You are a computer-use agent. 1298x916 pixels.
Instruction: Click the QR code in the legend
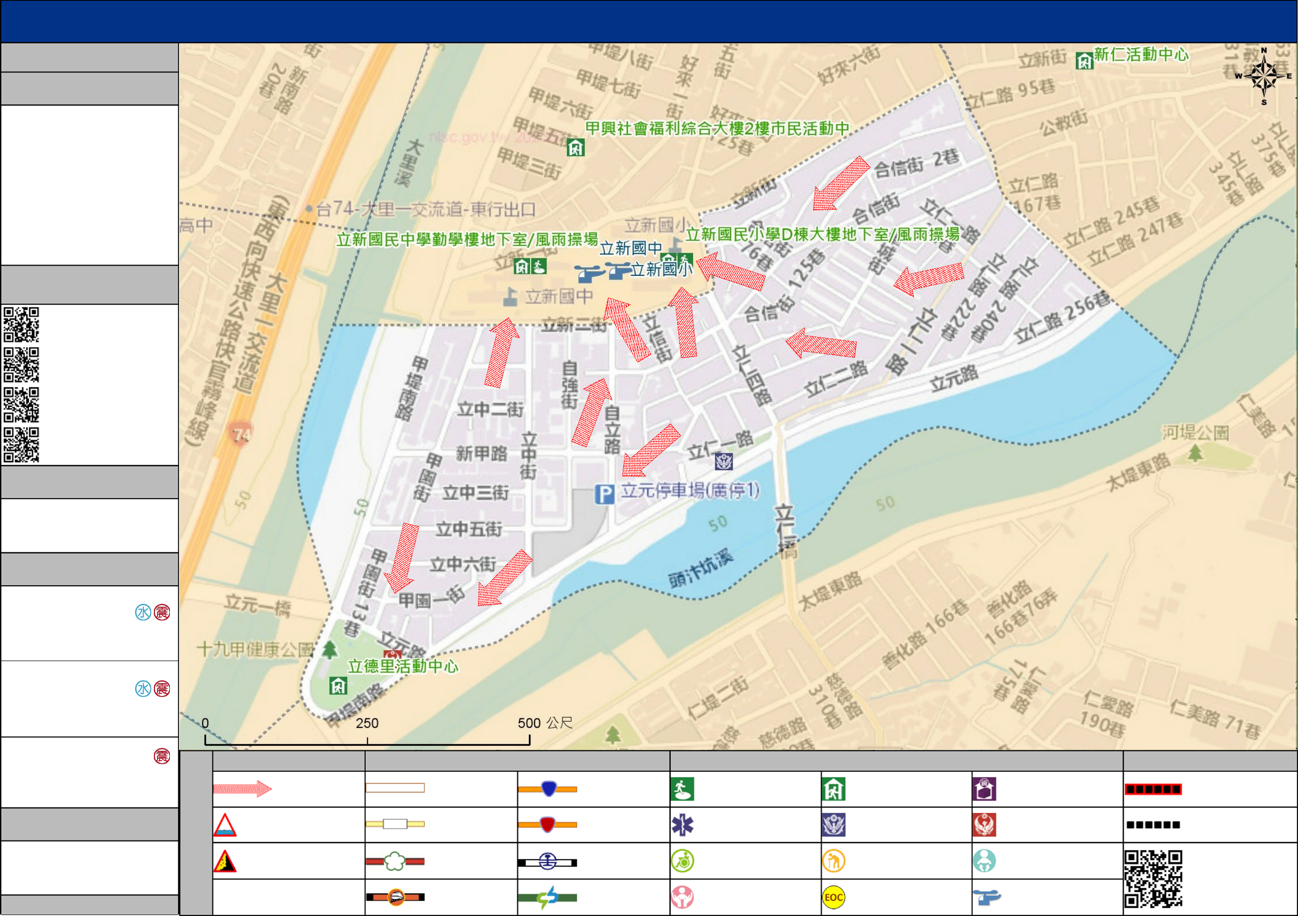coord(1153,879)
